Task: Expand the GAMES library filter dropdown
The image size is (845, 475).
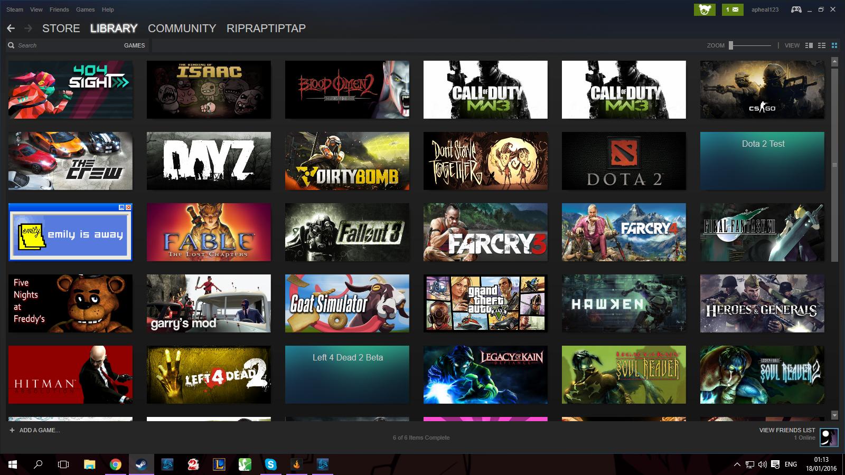Action: click(135, 45)
